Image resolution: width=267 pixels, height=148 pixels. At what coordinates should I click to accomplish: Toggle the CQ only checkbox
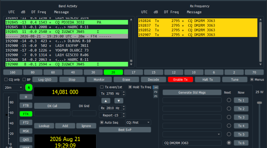pyautogui.click(x=6, y=79)
